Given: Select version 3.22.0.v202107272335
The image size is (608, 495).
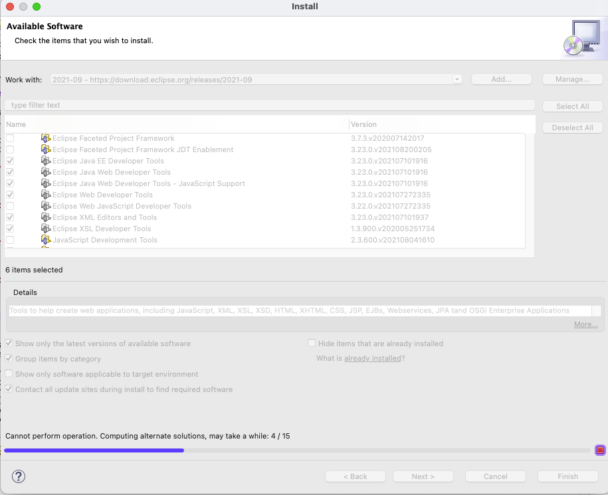Looking at the screenshot, I should tap(391, 206).
